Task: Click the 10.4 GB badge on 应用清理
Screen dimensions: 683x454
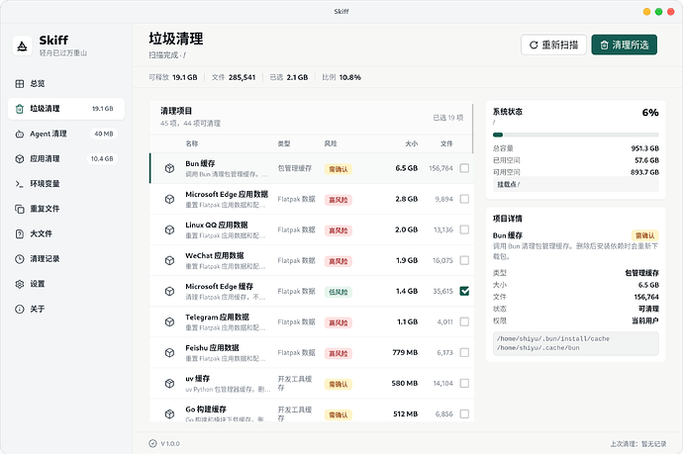Action: 102,159
